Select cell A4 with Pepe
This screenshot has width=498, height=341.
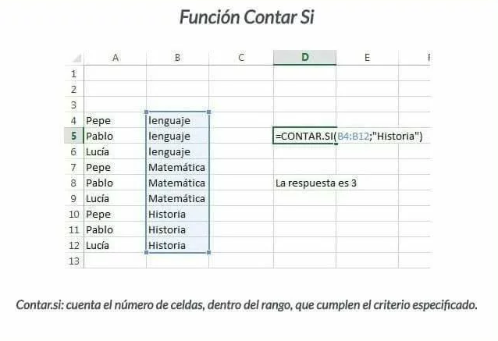coord(116,120)
